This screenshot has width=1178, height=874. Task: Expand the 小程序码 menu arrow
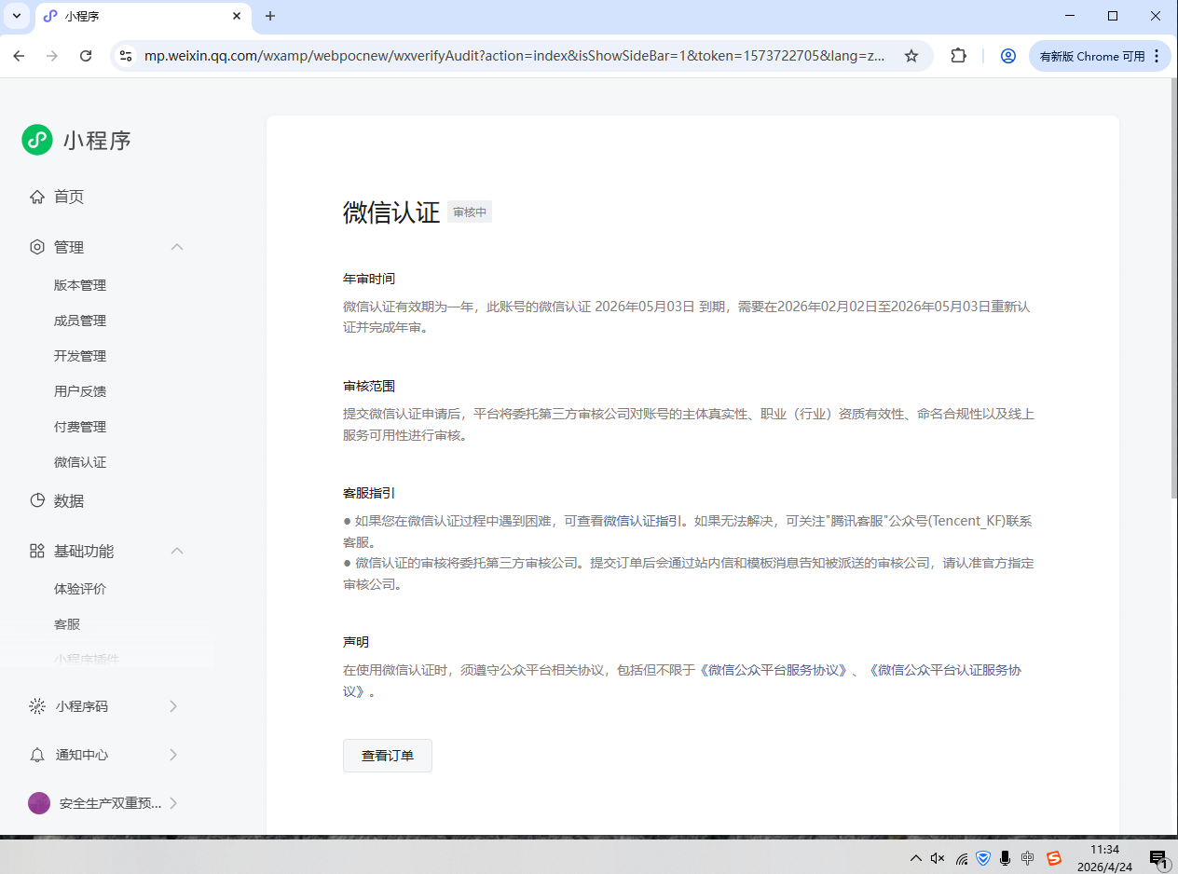point(173,706)
